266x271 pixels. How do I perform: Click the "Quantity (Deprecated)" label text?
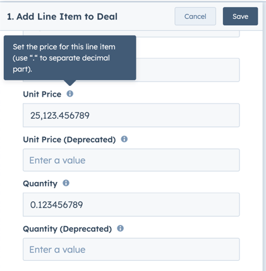pyautogui.click(x=68, y=229)
